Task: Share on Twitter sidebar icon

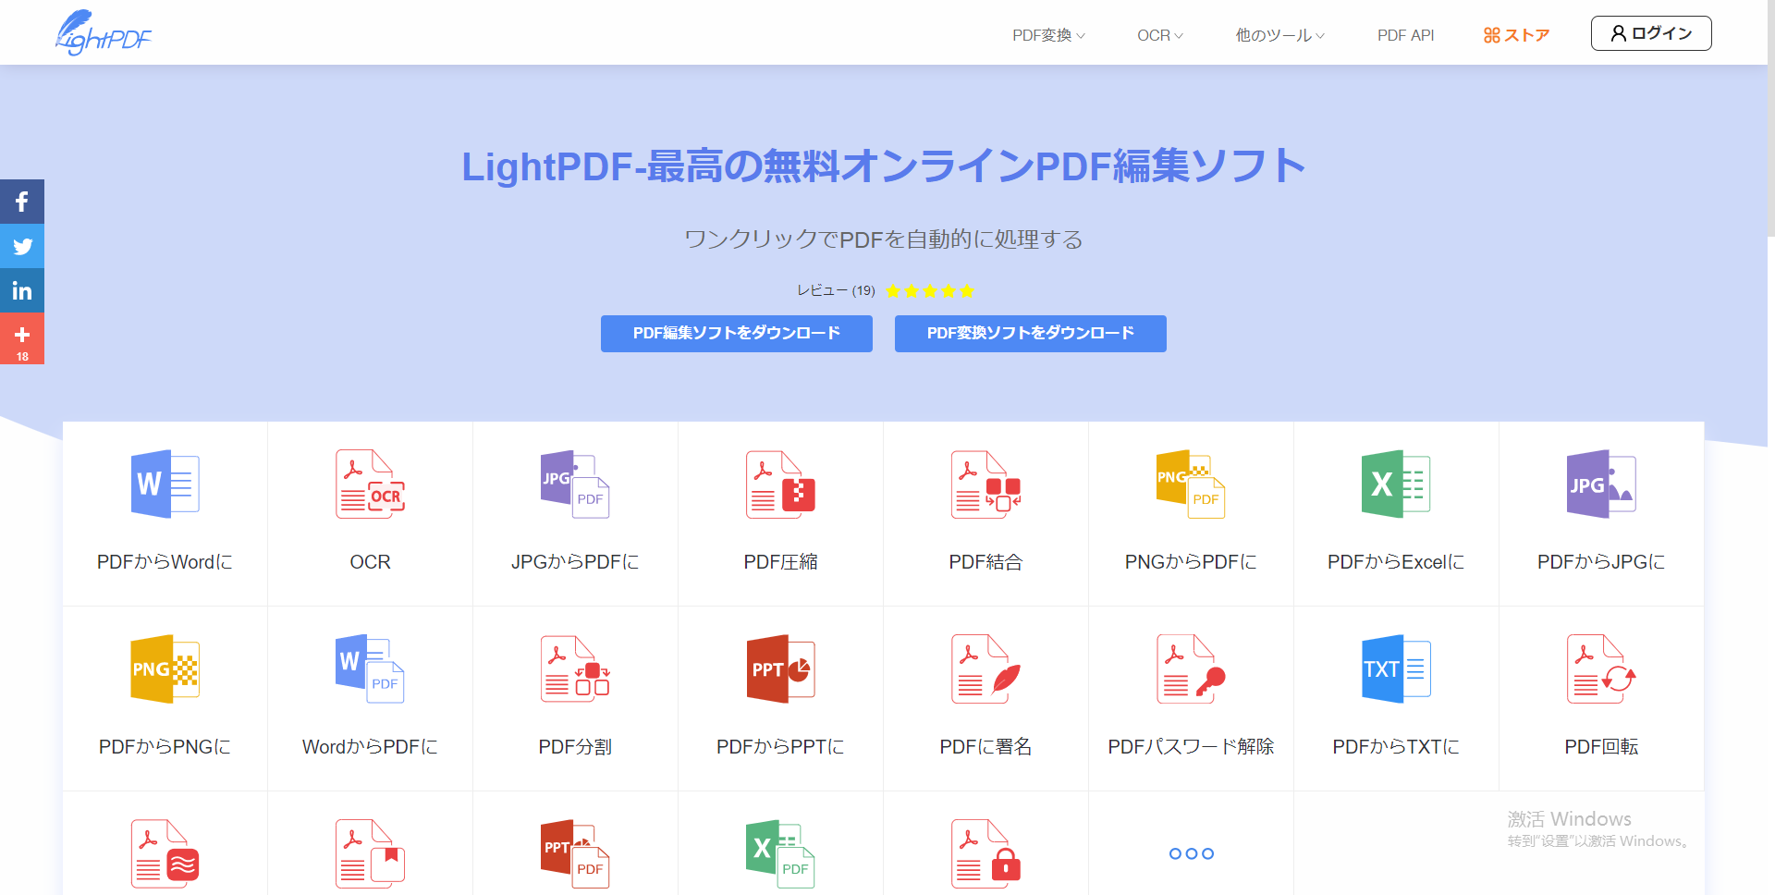Action: tap(22, 246)
